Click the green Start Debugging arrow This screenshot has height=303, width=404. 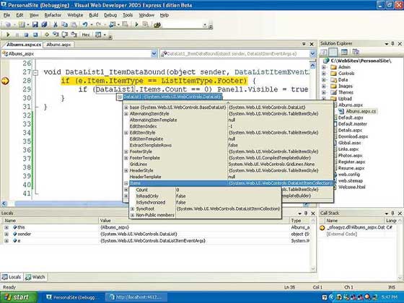coord(136,25)
